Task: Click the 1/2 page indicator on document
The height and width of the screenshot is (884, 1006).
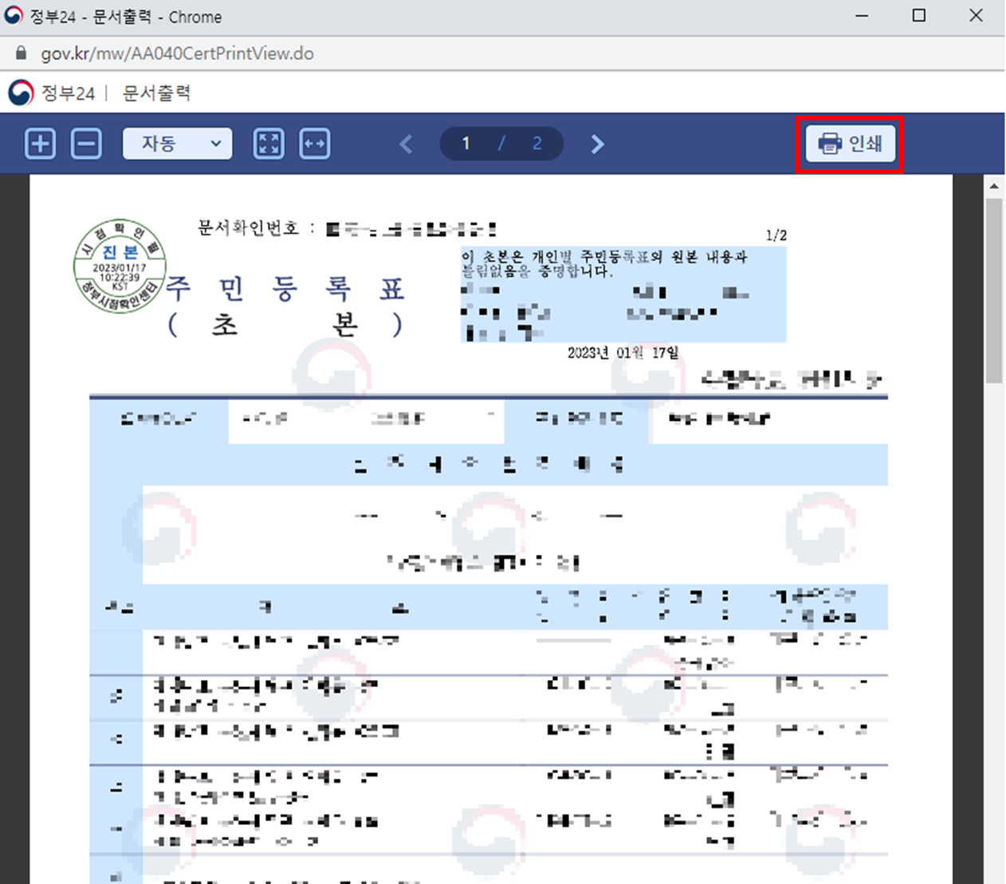Action: [776, 235]
